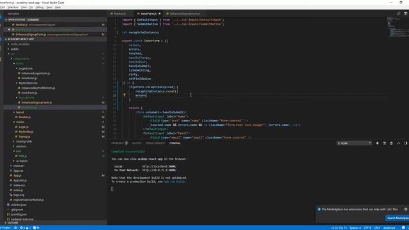Expand the ui-inputs folder
409x230 pixels.
(x=22, y=161)
